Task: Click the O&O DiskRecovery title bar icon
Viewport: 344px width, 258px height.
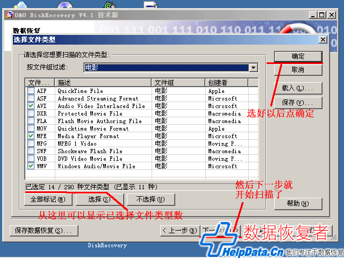Action: click(10, 15)
